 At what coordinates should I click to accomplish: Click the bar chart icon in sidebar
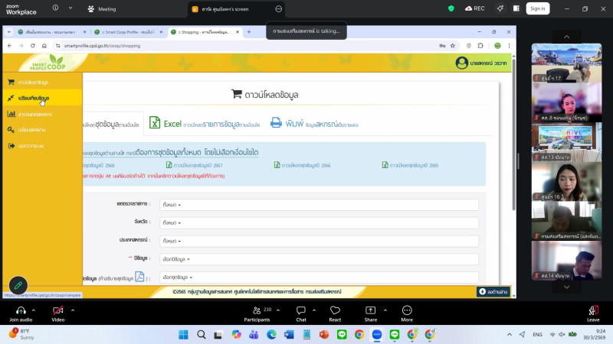11,114
